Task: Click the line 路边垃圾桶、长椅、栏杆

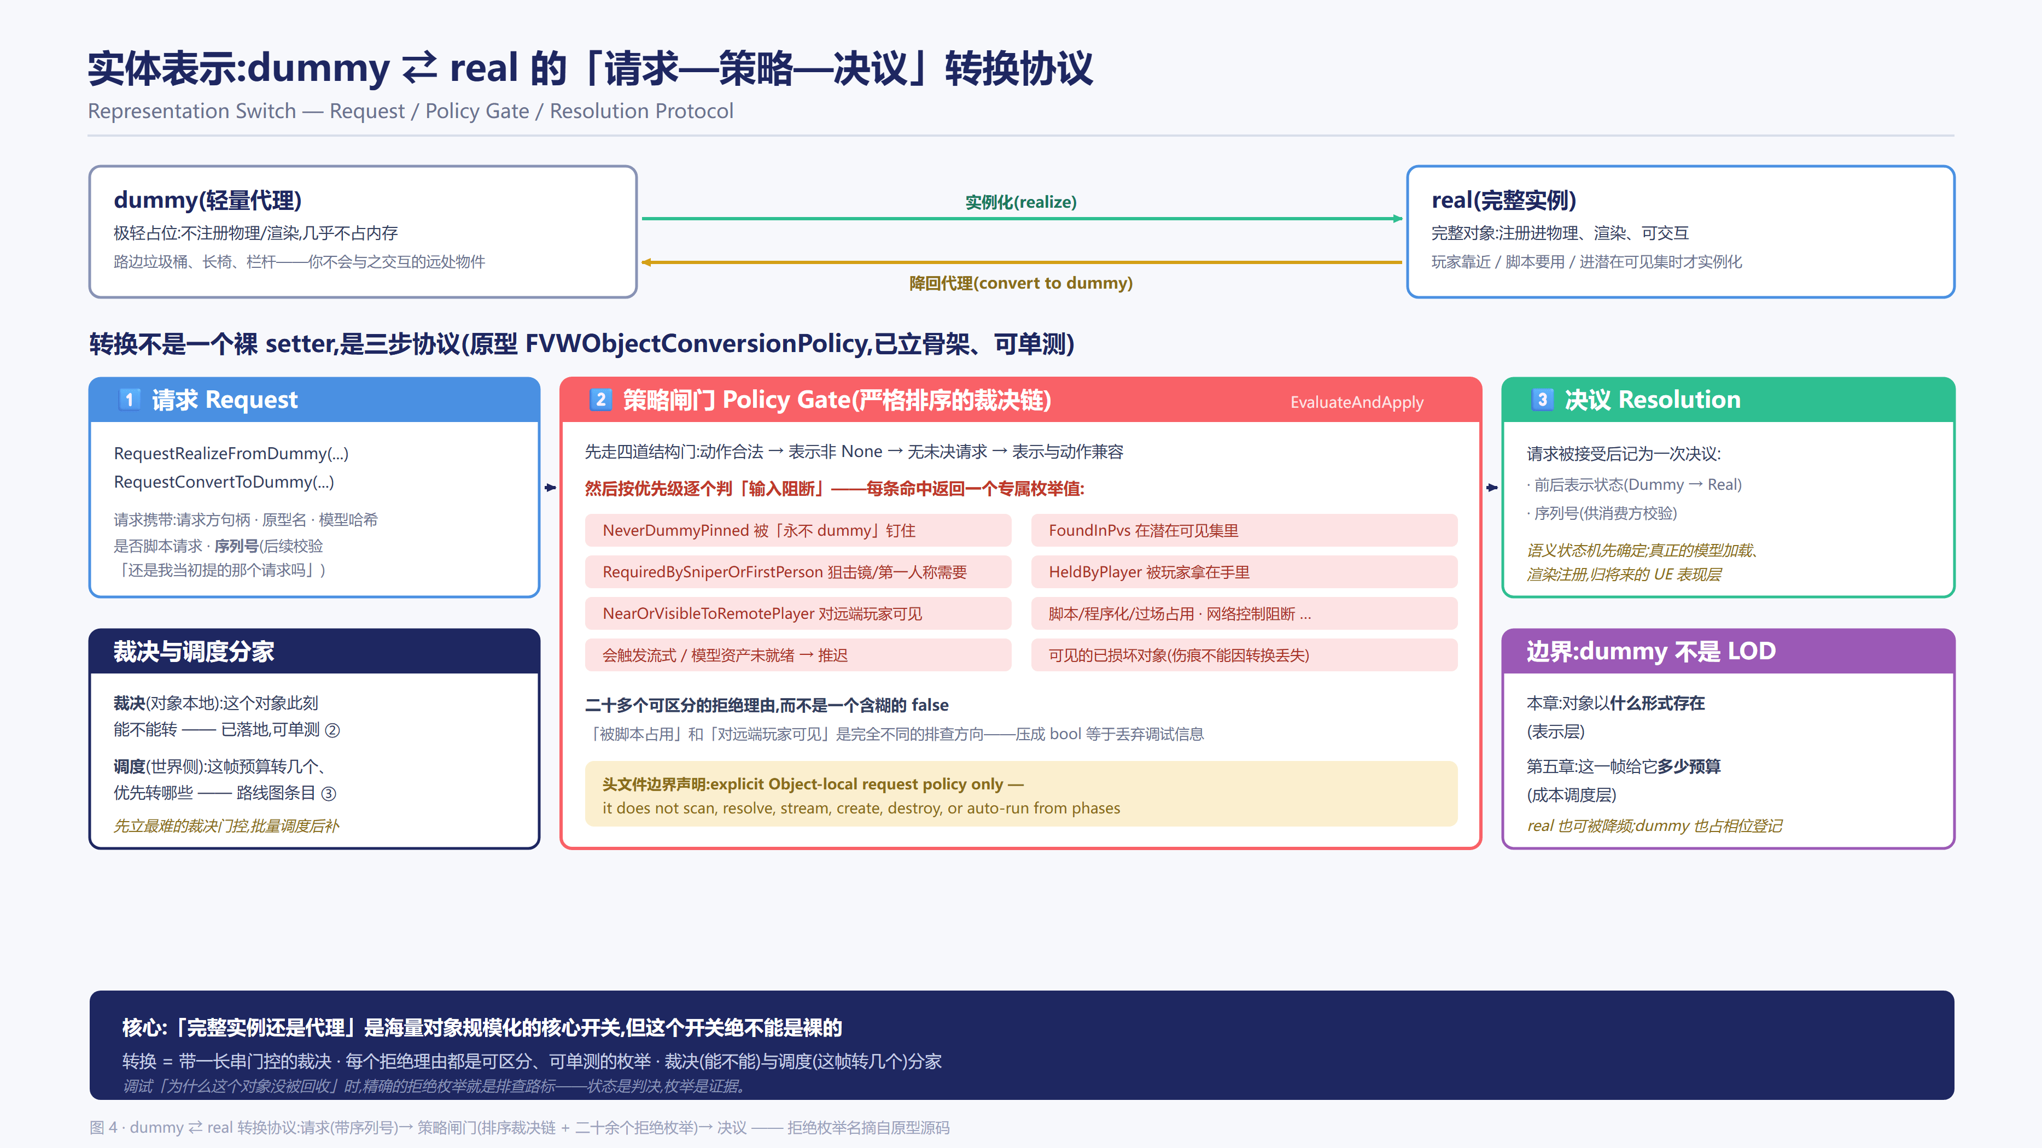Action: pos(299,261)
